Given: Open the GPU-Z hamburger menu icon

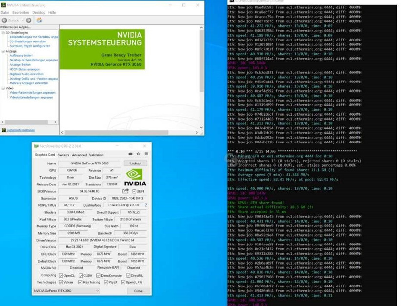Looking at the screenshot, I should click(145, 153).
